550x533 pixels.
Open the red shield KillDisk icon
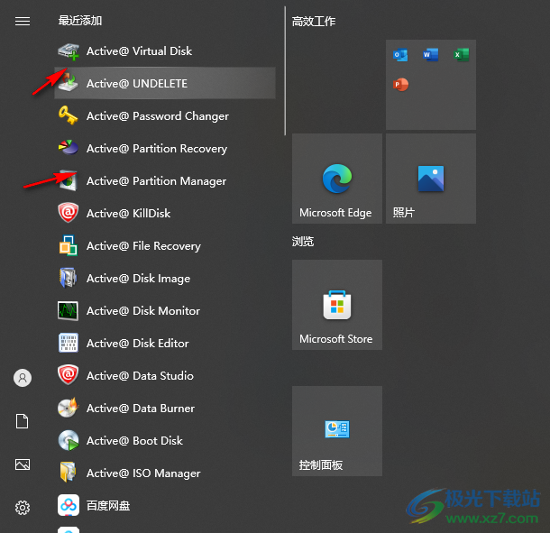tap(68, 213)
